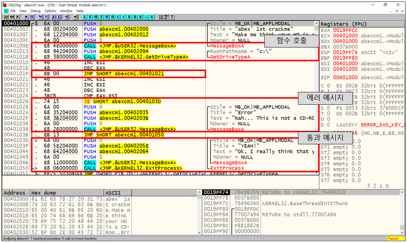This screenshot has width=407, height=243.
Task: Click the stack pane's scroll-up arrow
Action: click(402, 192)
